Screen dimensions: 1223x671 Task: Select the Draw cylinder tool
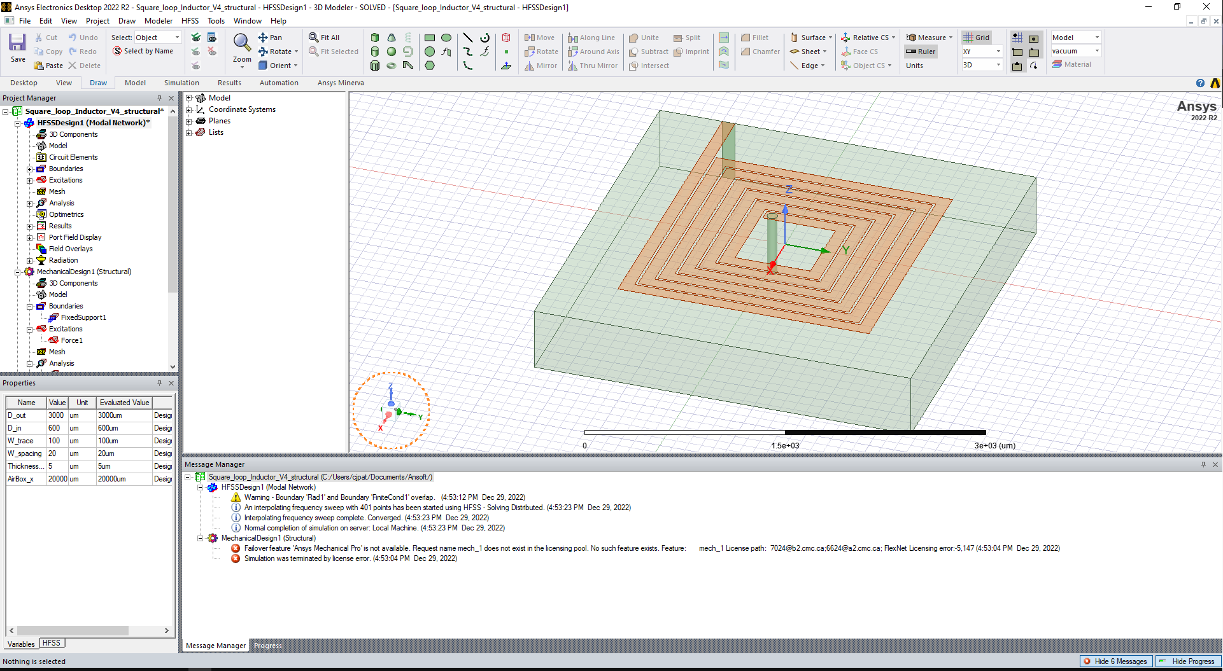point(375,52)
